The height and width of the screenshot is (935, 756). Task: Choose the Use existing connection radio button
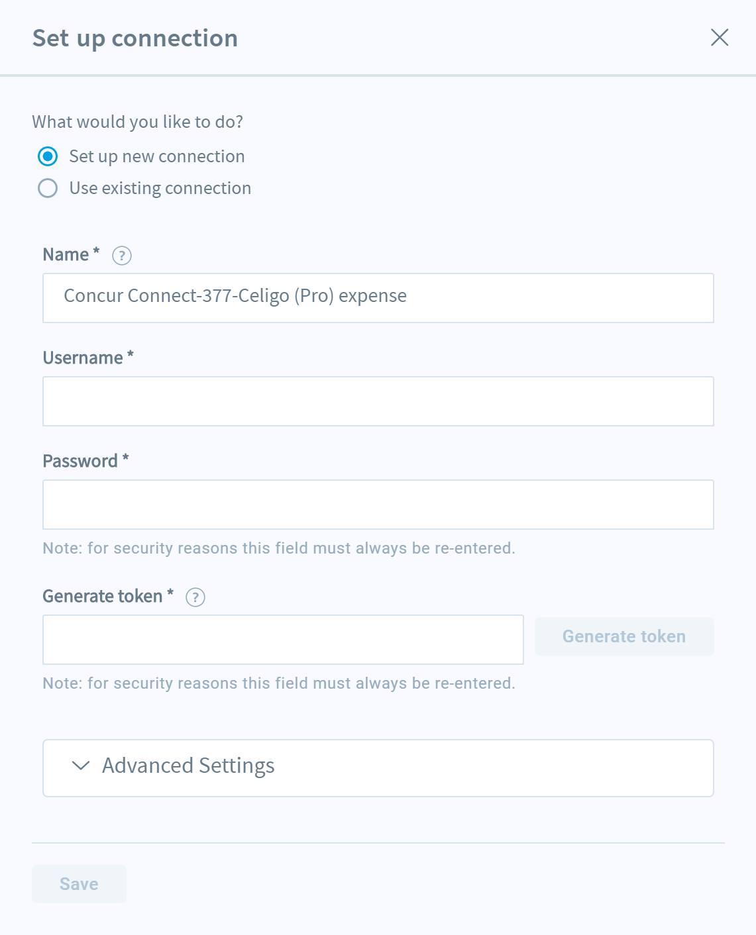click(x=48, y=188)
